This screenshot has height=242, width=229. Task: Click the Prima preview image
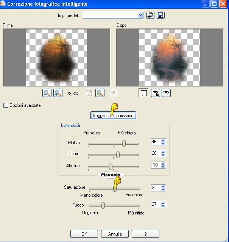click(x=56, y=57)
